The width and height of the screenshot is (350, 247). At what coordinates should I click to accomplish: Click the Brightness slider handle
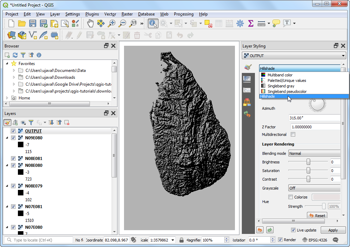[x=308, y=162]
